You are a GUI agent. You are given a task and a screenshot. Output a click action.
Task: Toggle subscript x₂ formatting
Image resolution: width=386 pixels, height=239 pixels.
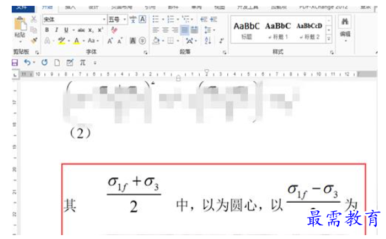[91, 31]
